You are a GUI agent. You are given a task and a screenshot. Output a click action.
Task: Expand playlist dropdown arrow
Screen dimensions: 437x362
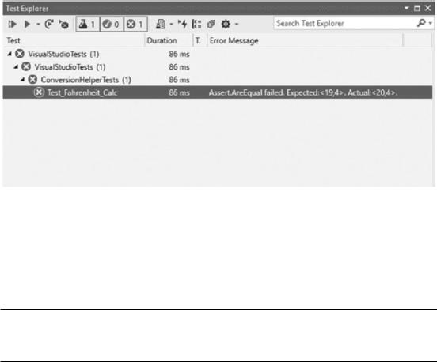(172, 25)
